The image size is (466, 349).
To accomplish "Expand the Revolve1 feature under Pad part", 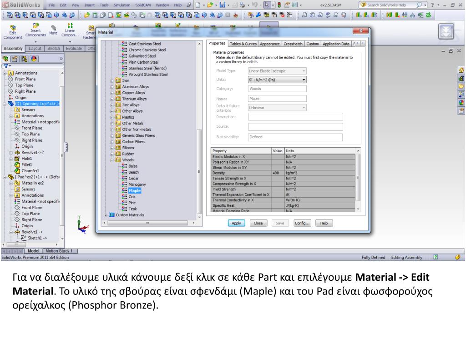I will tap(11, 232).
